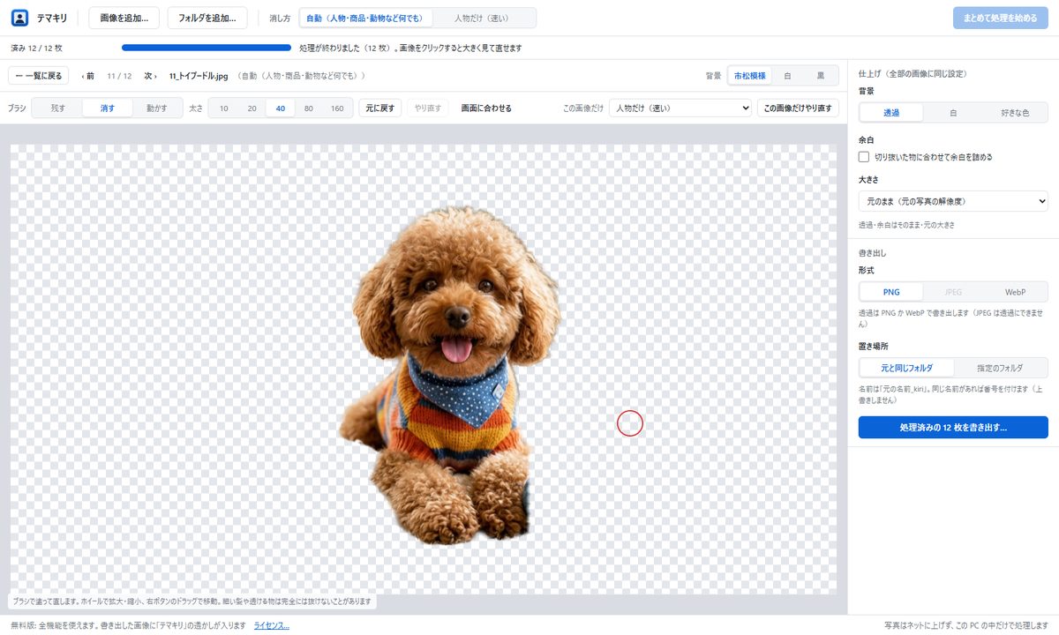
Task: Select 好きな色 finish background
Action: pyautogui.click(x=1015, y=113)
